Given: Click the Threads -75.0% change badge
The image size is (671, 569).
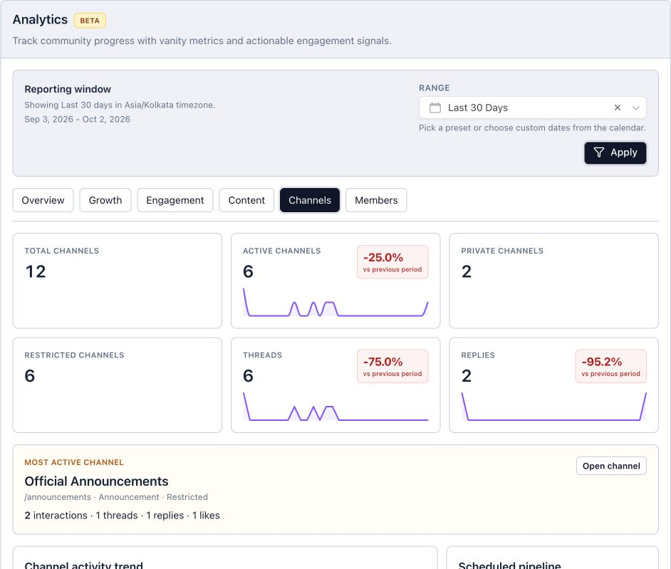Looking at the screenshot, I should (392, 366).
